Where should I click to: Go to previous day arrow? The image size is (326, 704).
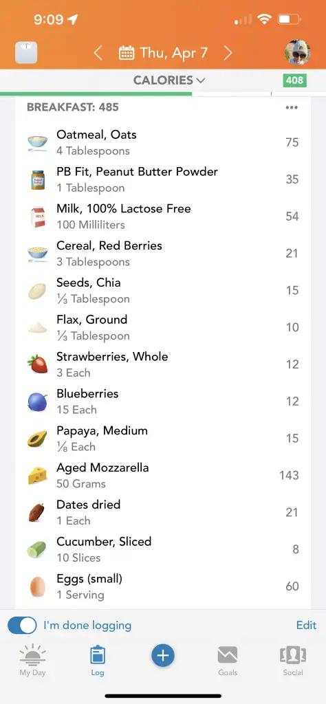click(98, 53)
